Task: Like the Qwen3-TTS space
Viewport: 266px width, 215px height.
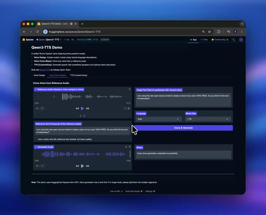Action: tap(67, 39)
